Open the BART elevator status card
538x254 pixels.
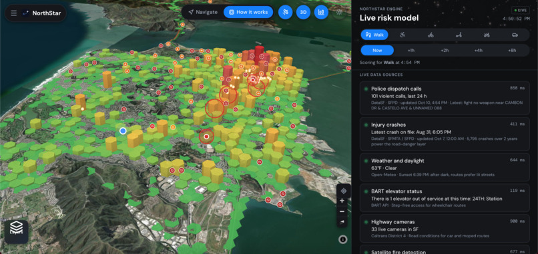pyautogui.click(x=445, y=197)
